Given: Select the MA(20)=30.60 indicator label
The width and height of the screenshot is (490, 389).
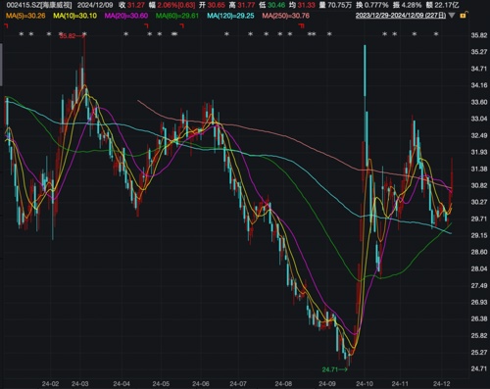Looking at the screenshot, I should pos(126,16).
